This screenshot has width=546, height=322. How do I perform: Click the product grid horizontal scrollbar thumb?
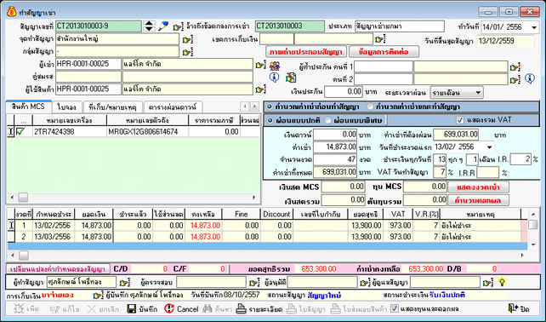click(23, 198)
